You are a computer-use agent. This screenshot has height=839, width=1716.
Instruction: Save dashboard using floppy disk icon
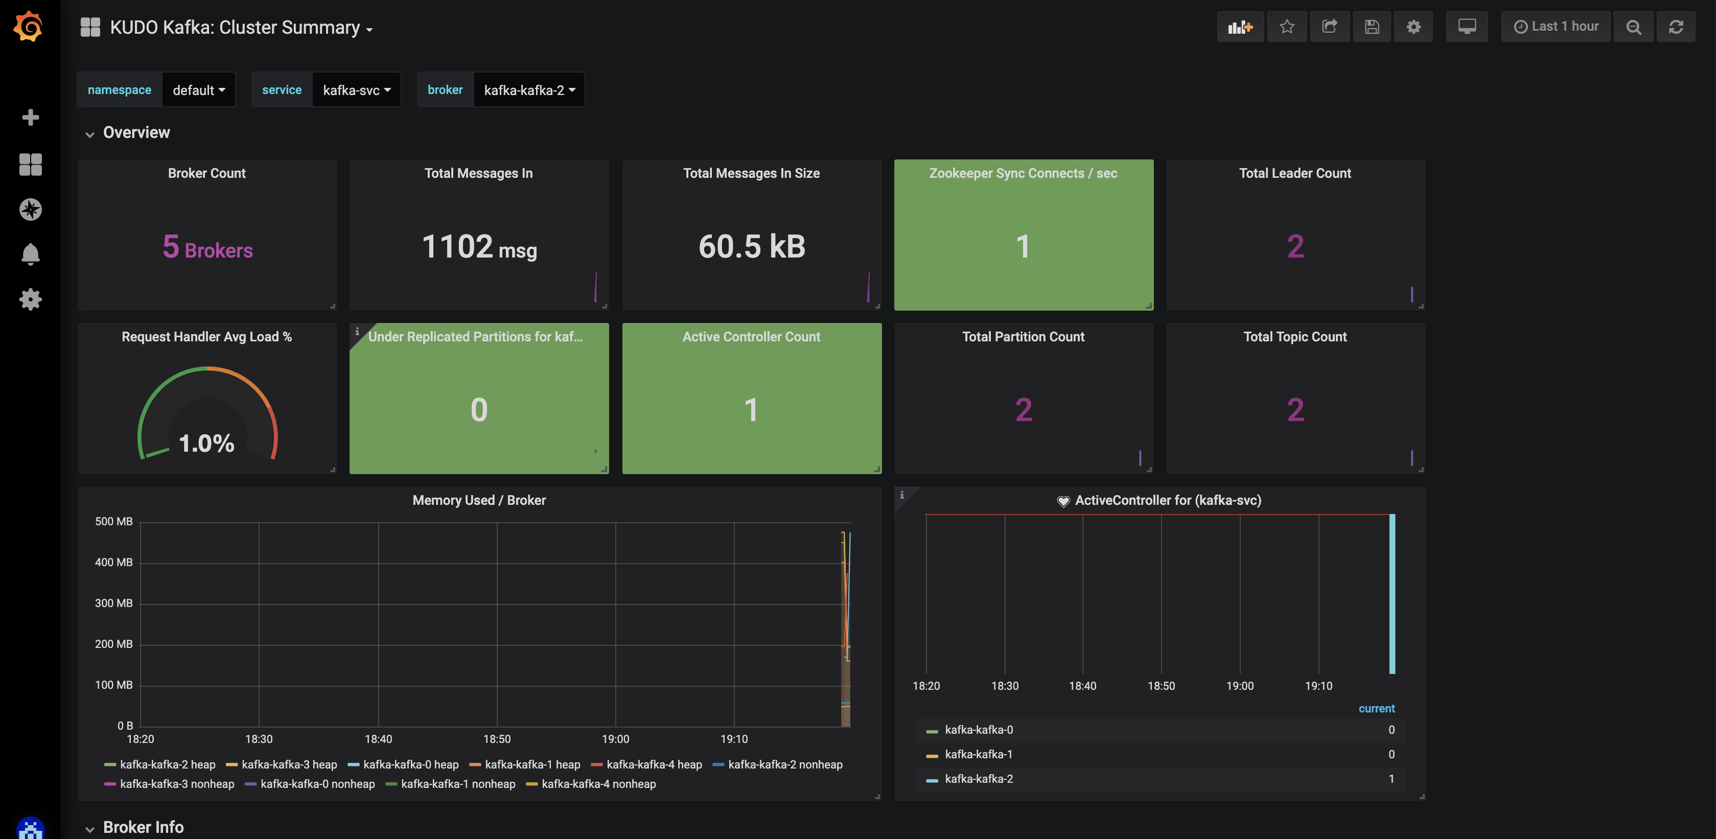pos(1372,27)
